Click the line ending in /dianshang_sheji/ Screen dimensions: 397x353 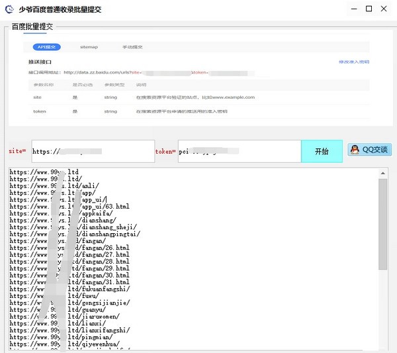73,227
